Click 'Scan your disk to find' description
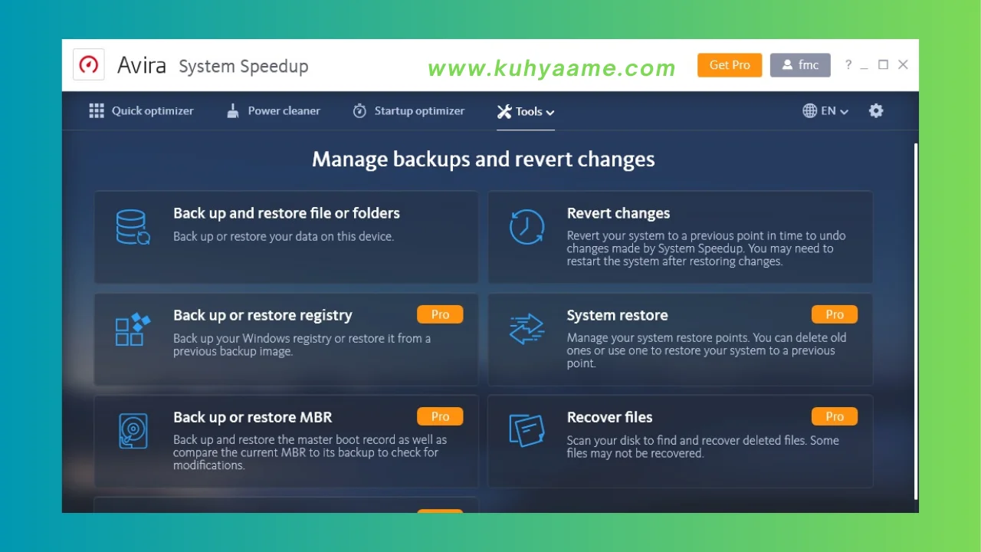 703,446
